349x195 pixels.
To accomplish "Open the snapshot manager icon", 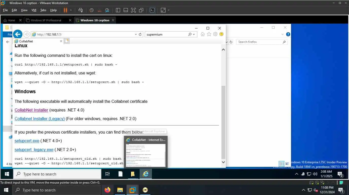I will (x=107, y=10).
